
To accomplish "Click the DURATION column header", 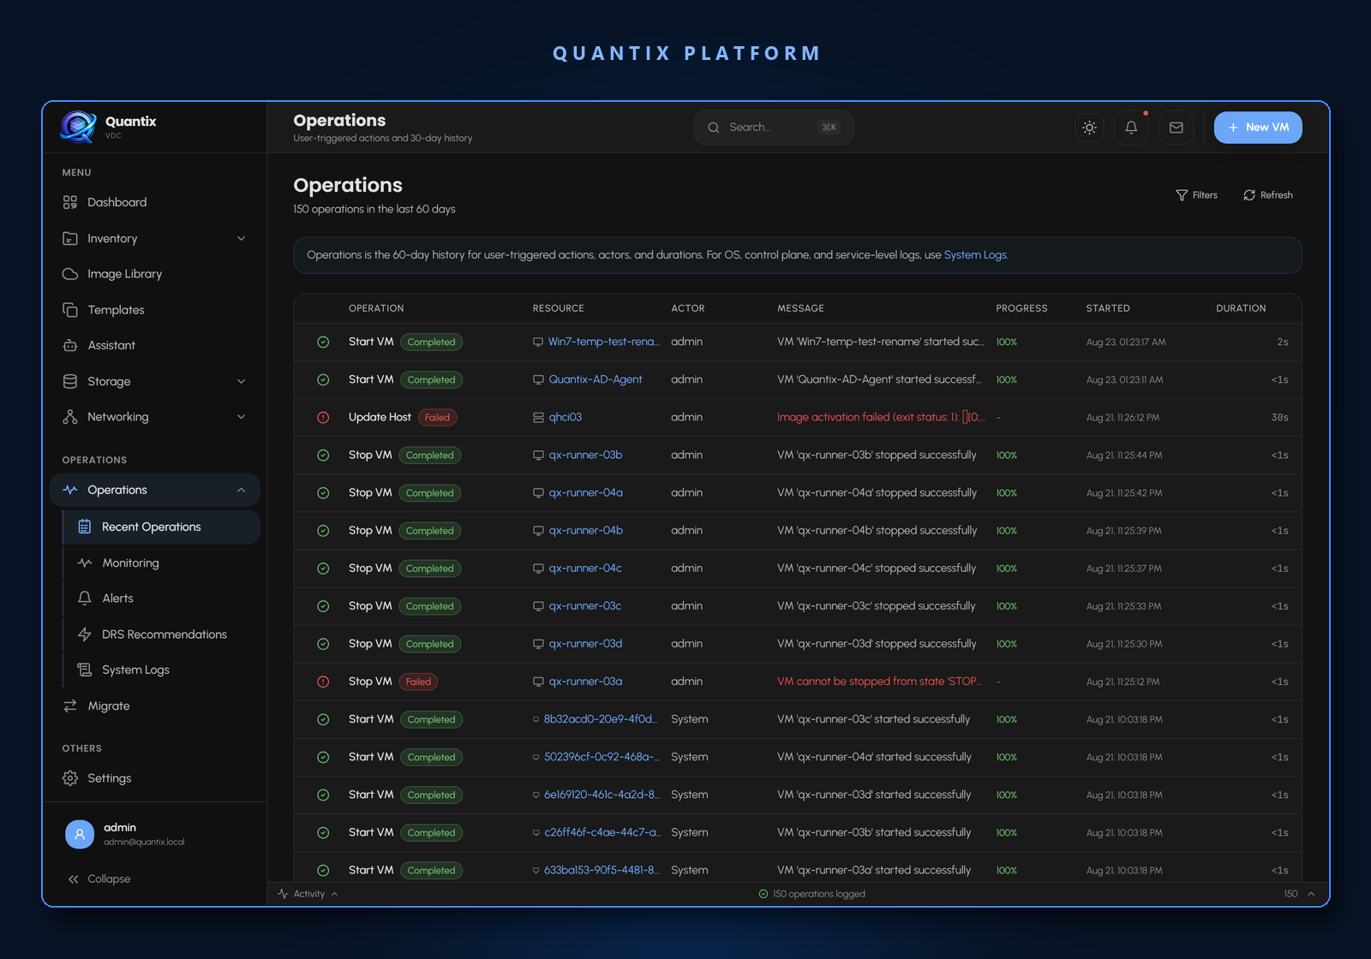I will 1241,308.
